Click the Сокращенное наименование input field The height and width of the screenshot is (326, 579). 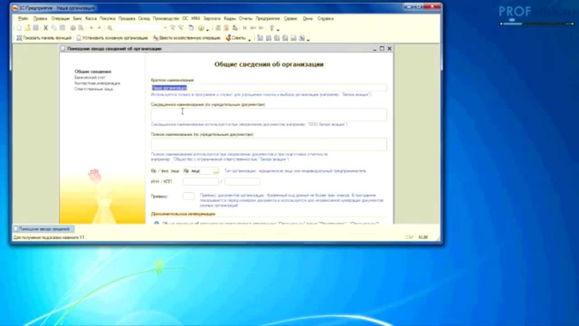tap(269, 115)
